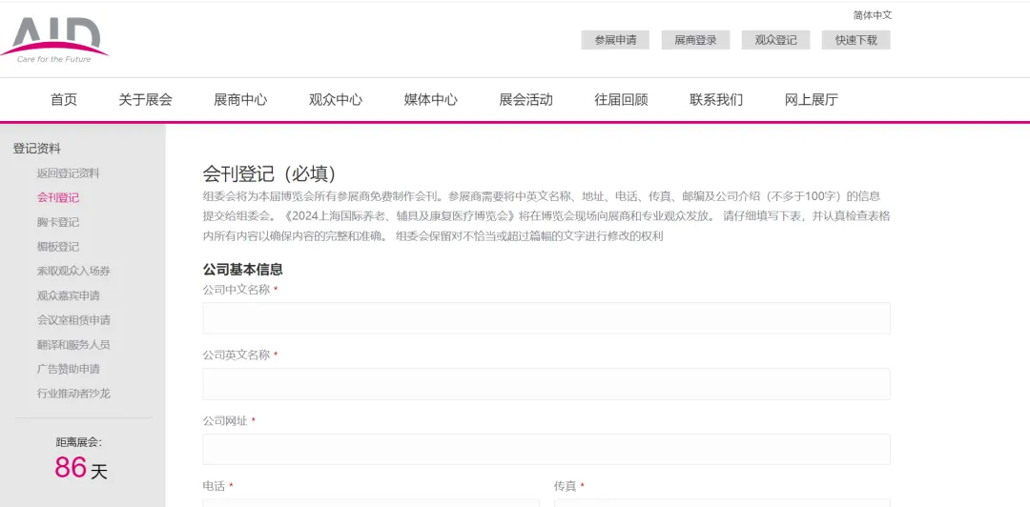Open 展会活动 menu
The image size is (1030, 507).
click(526, 100)
